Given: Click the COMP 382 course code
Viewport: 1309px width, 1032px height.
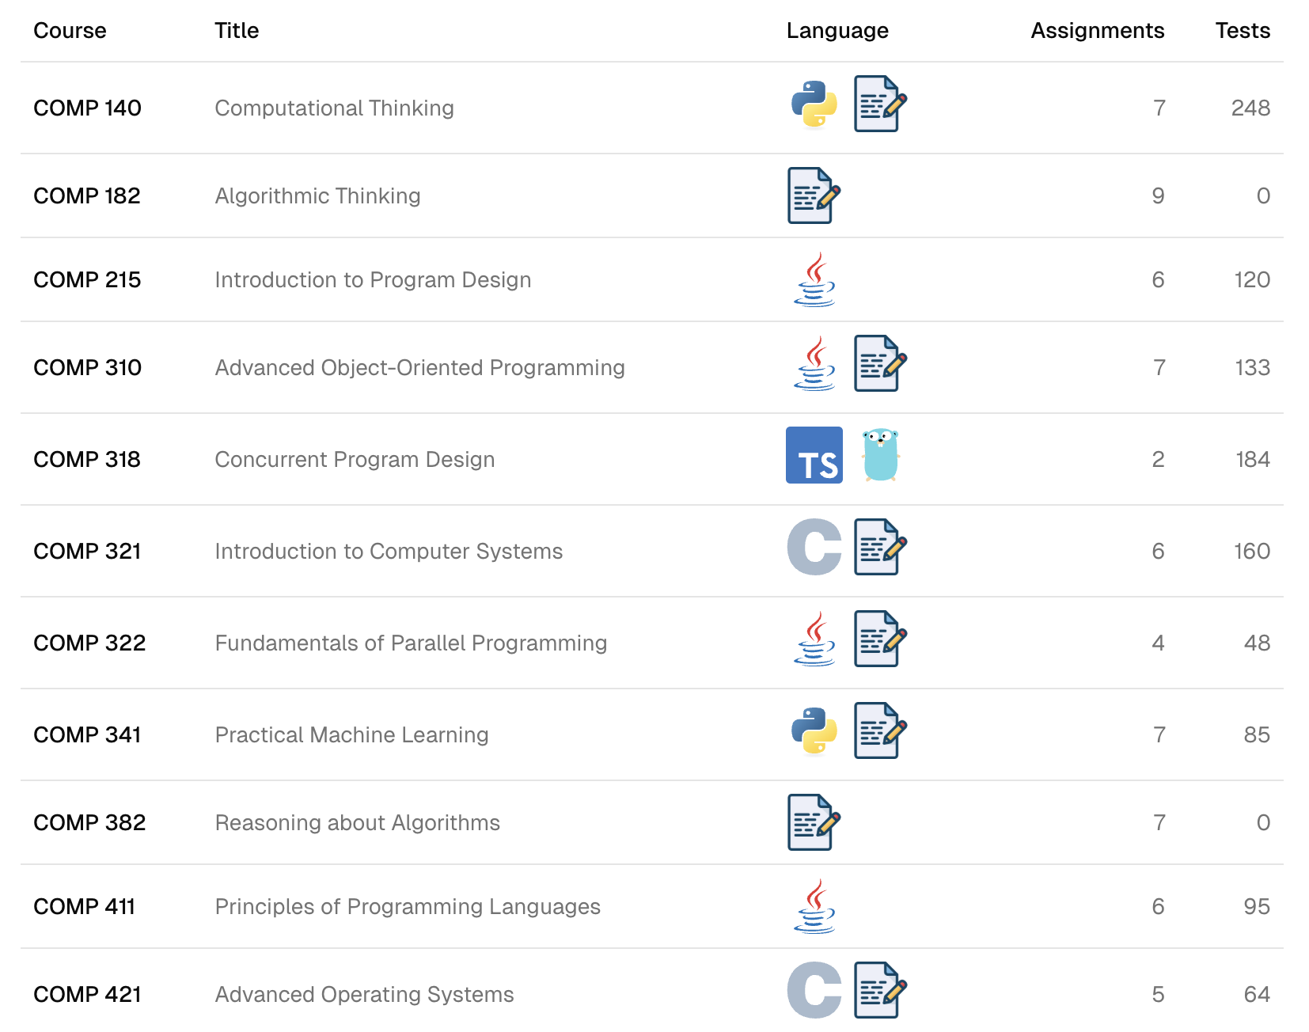Looking at the screenshot, I should [89, 823].
